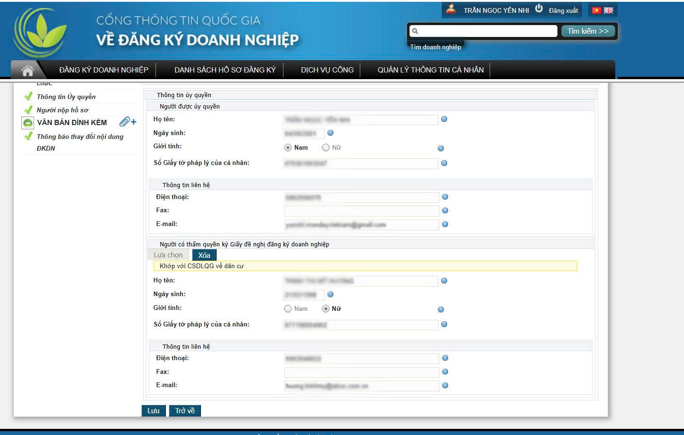Viewport: 684px width, 435px height.
Task: Click the help icon beside the first E-mail field
Action: pyautogui.click(x=445, y=225)
